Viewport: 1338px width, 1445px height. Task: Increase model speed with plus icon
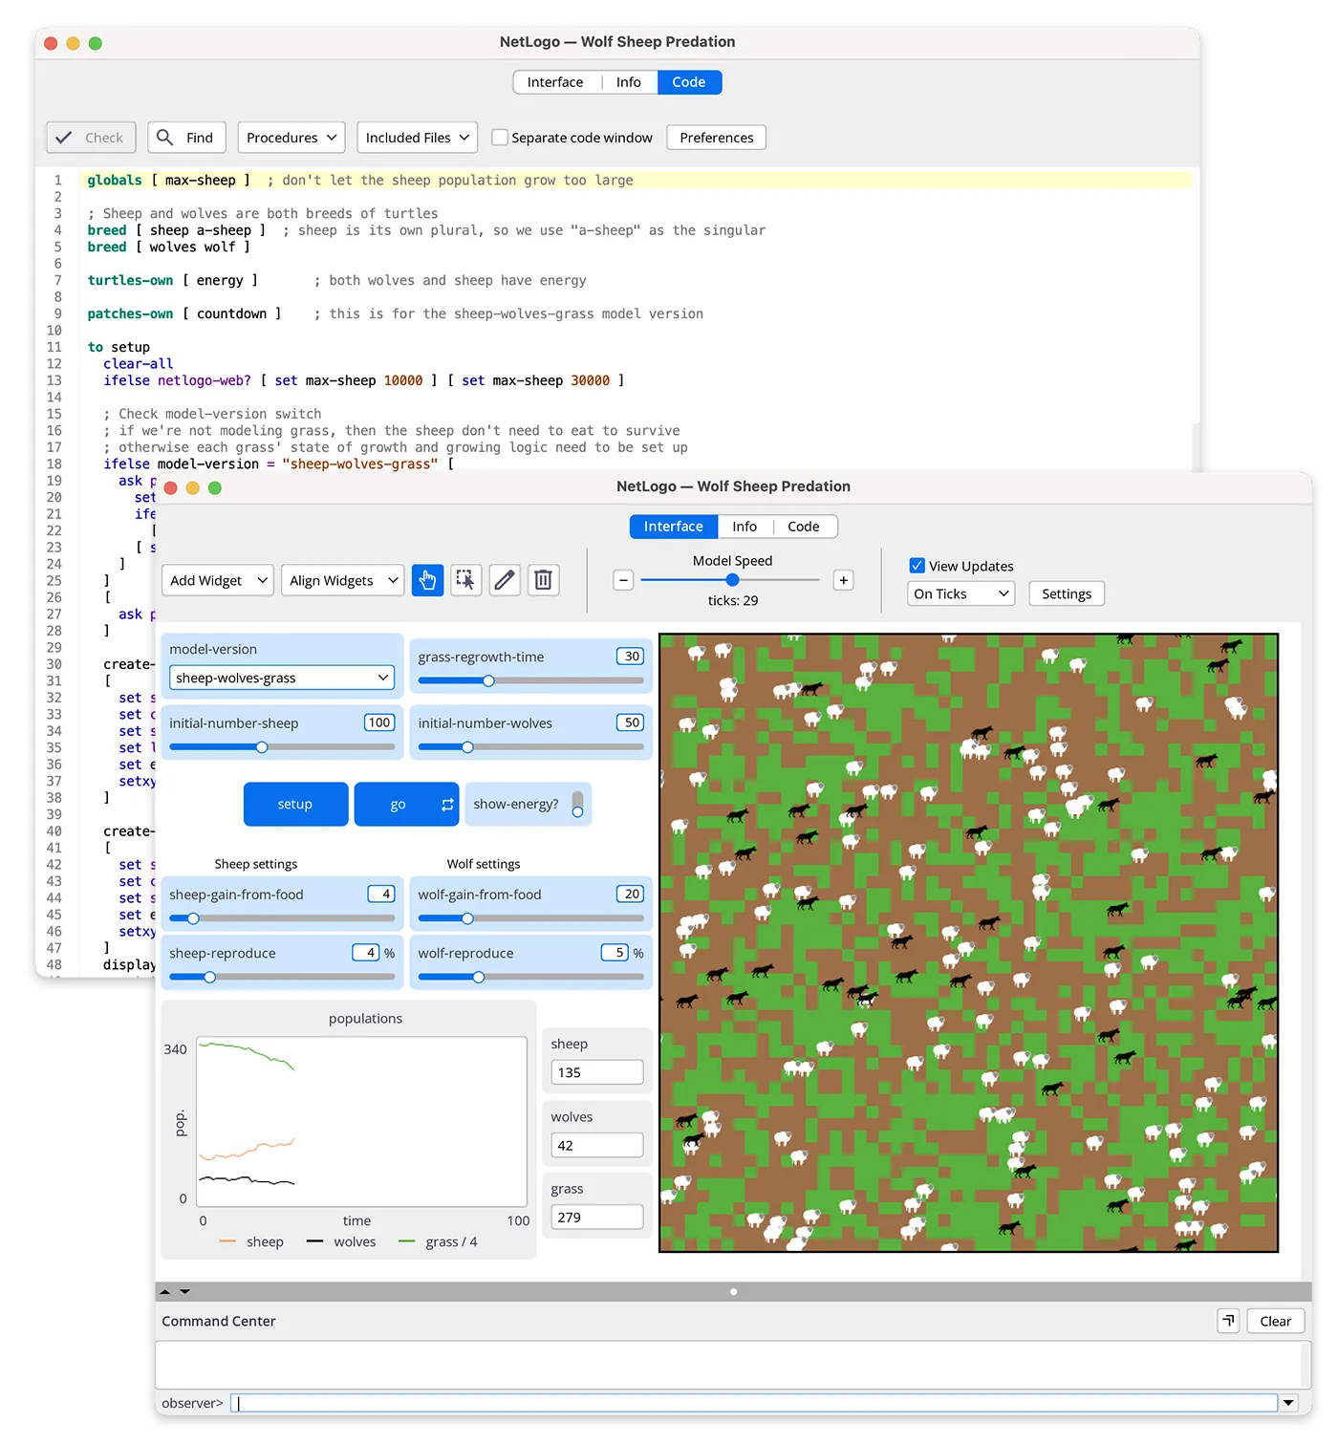pyautogui.click(x=843, y=580)
